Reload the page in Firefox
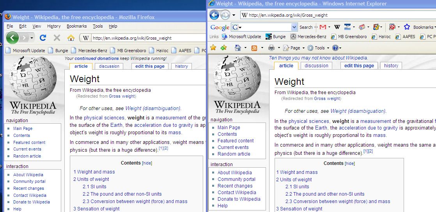The width and height of the screenshot is (436, 212). (x=43, y=37)
